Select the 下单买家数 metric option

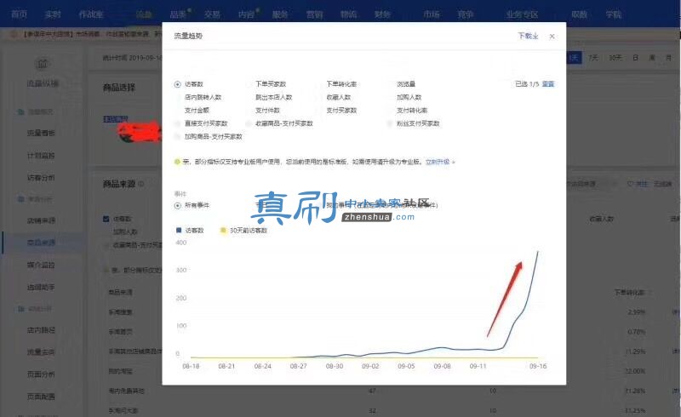271,84
